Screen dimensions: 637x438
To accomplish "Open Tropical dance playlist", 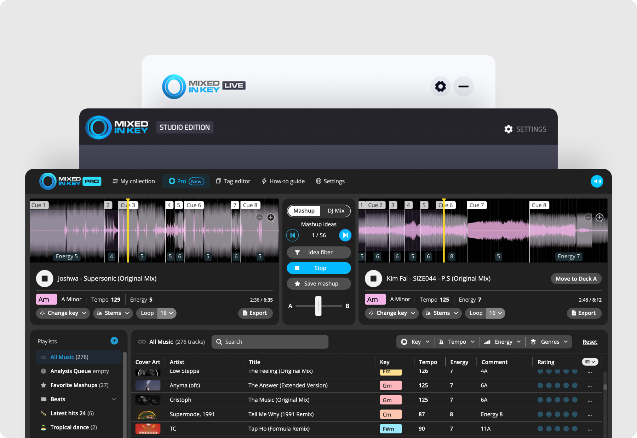I will point(79,427).
